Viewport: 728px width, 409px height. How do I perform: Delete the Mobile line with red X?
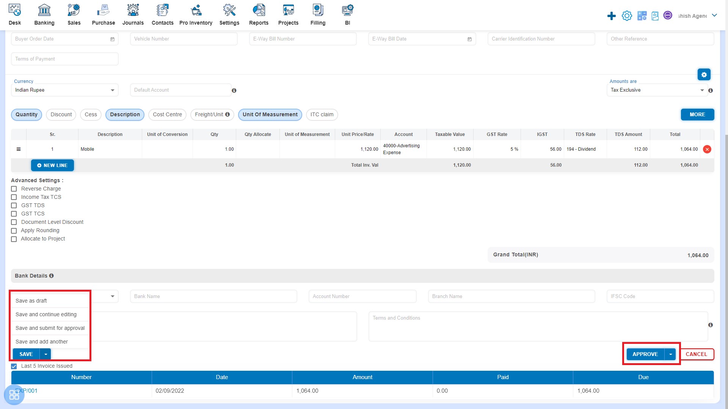pos(707,149)
